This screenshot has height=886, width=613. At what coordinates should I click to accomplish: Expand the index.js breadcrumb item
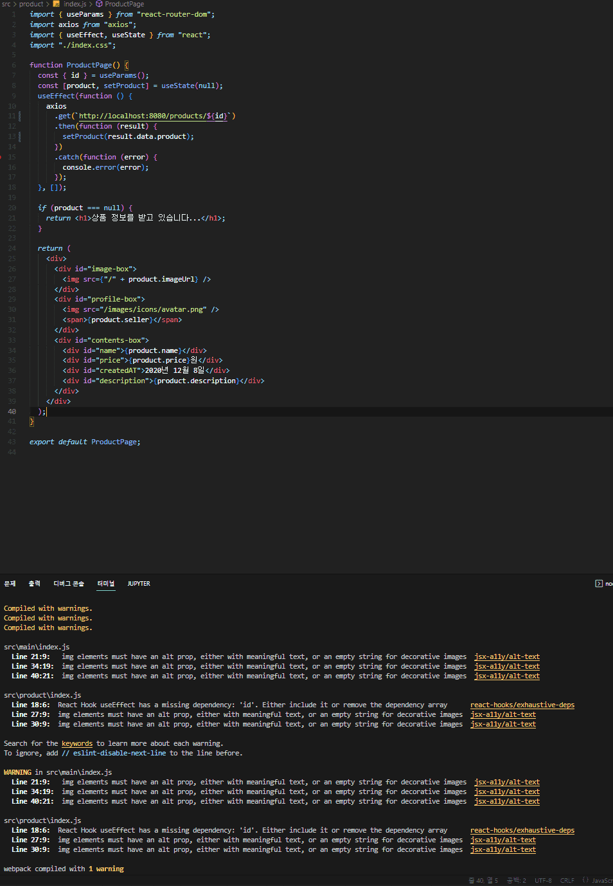75,4
